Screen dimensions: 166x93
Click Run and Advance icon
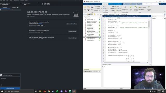[x=135, y=7]
